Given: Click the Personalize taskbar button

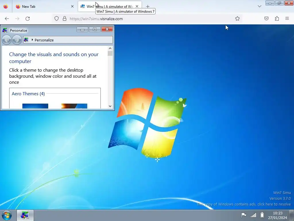Looking at the screenshot, I should [x=25, y=215].
